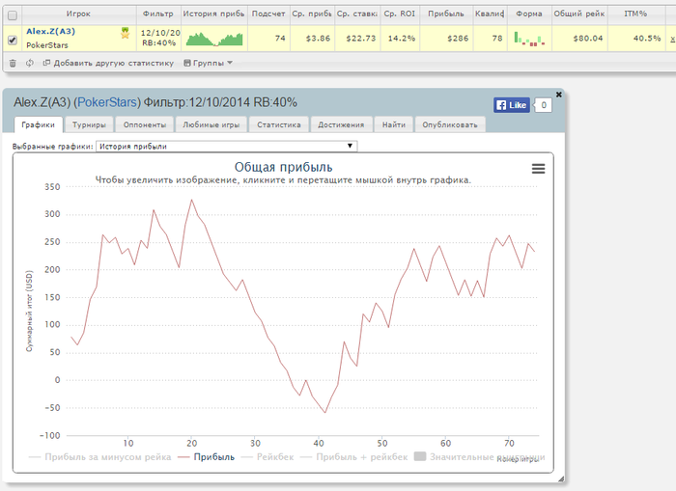Switch to the 'Оппоненты' tab
Image resolution: width=676 pixels, height=491 pixels.
tap(145, 124)
